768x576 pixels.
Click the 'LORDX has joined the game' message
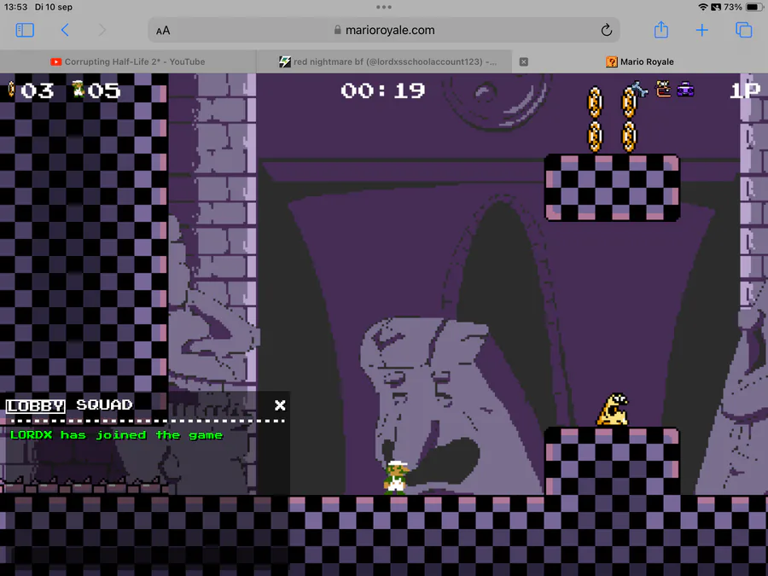117,435
